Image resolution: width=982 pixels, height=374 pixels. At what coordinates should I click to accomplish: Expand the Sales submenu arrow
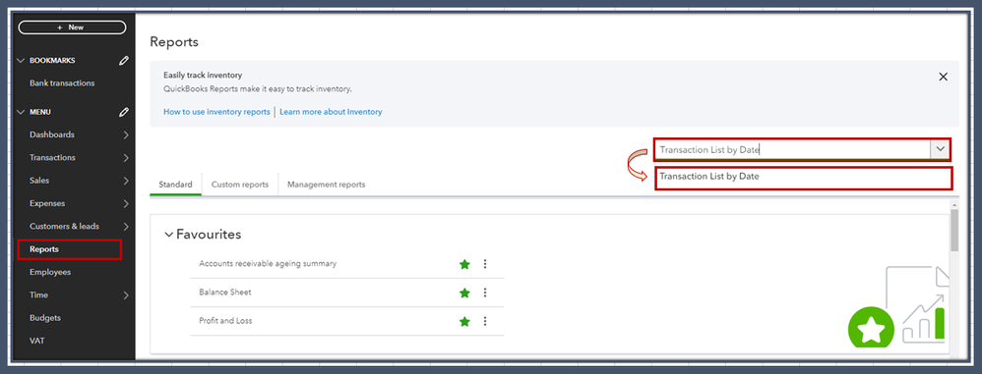[x=126, y=181]
